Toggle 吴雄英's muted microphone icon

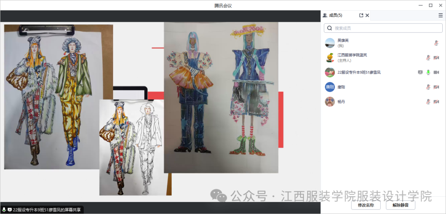click(436, 43)
